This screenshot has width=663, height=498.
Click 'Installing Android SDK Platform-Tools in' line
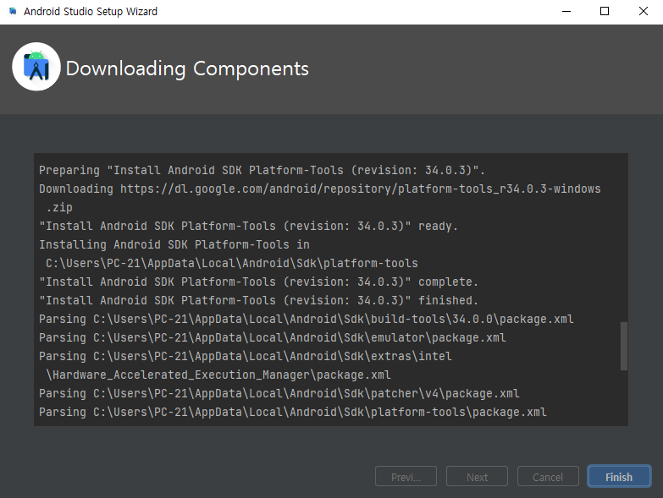(174, 244)
